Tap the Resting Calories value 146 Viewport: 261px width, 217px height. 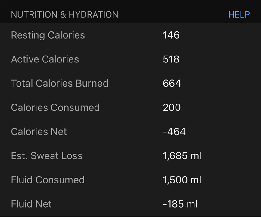point(171,35)
